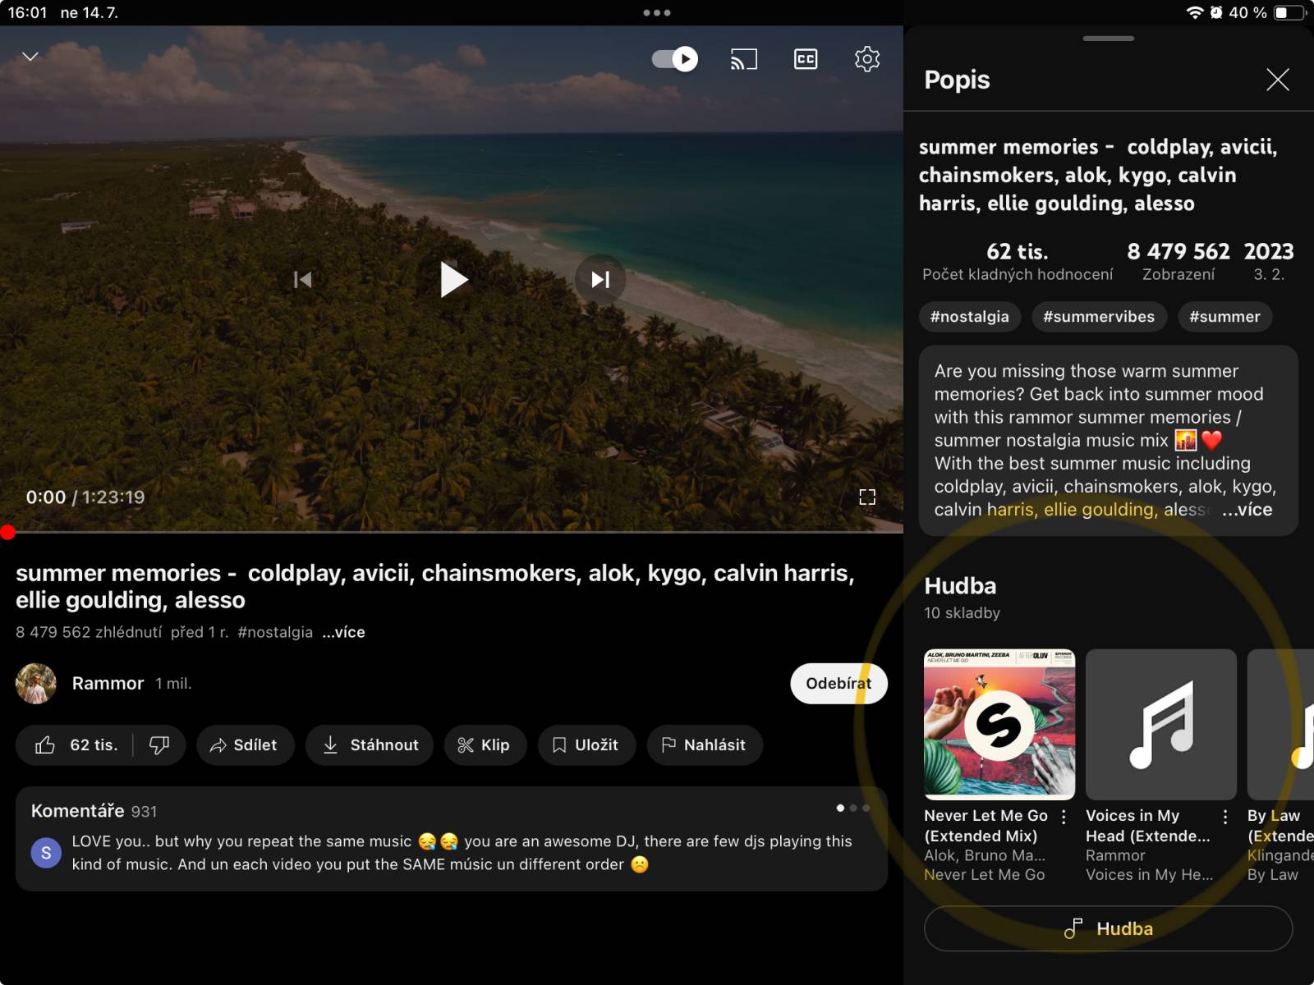Viewport: 1314px width, 985px height.
Task: Close the Popis description panel
Action: pos(1278,80)
